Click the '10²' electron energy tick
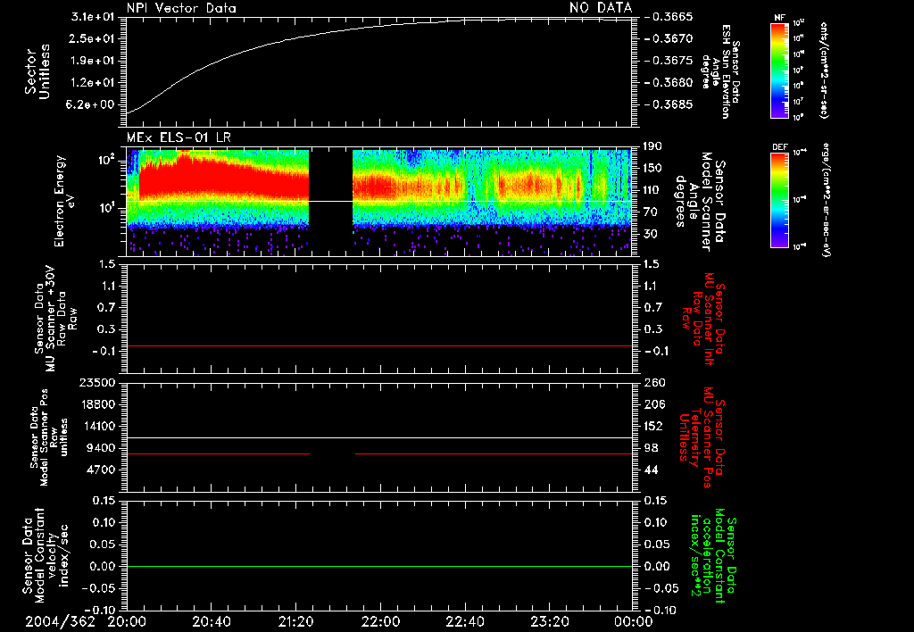 tap(107, 161)
